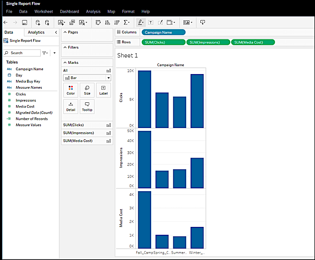Open the Map menu
Image resolution: width=315 pixels, height=260 pixels.
point(111,11)
